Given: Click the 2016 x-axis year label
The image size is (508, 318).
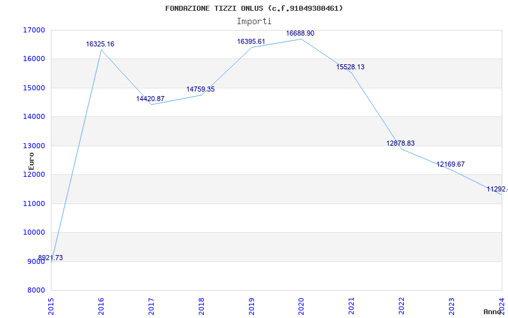Looking at the screenshot, I should 101,306.
